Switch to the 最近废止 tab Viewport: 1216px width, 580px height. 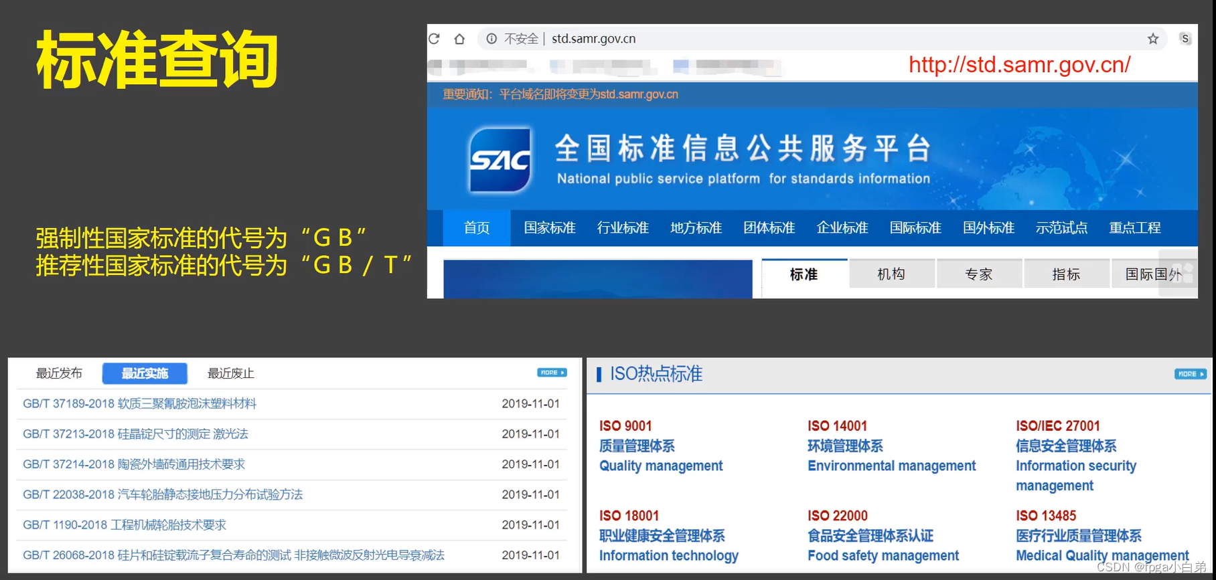(231, 373)
